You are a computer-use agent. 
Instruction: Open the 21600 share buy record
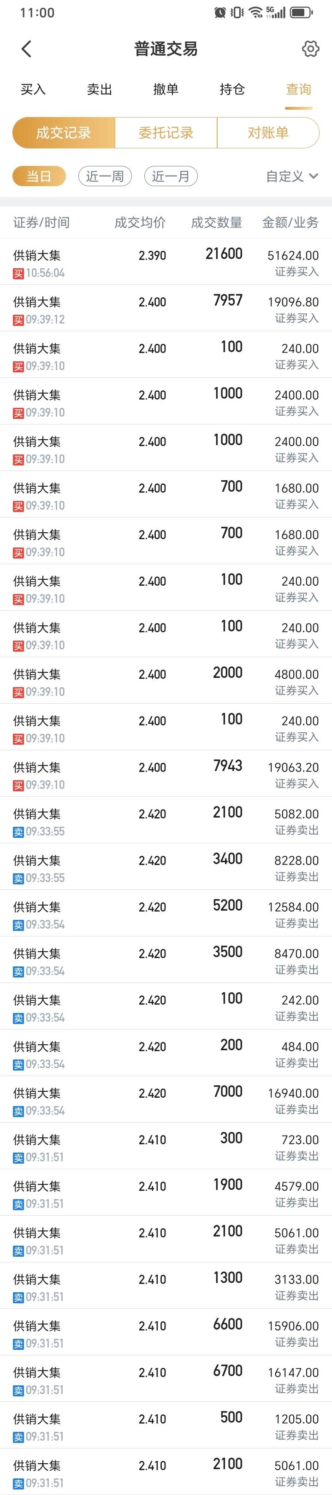pos(166,262)
